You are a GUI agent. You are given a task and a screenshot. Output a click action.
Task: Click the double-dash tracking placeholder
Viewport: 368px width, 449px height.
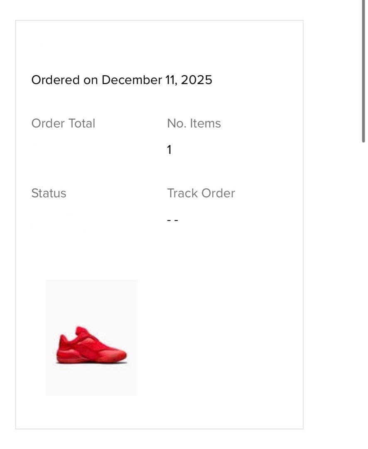(x=172, y=221)
